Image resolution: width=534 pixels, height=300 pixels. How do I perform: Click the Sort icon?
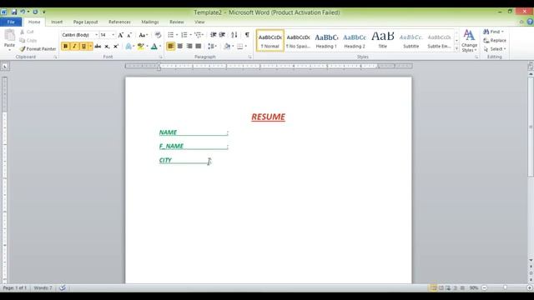[x=234, y=35]
